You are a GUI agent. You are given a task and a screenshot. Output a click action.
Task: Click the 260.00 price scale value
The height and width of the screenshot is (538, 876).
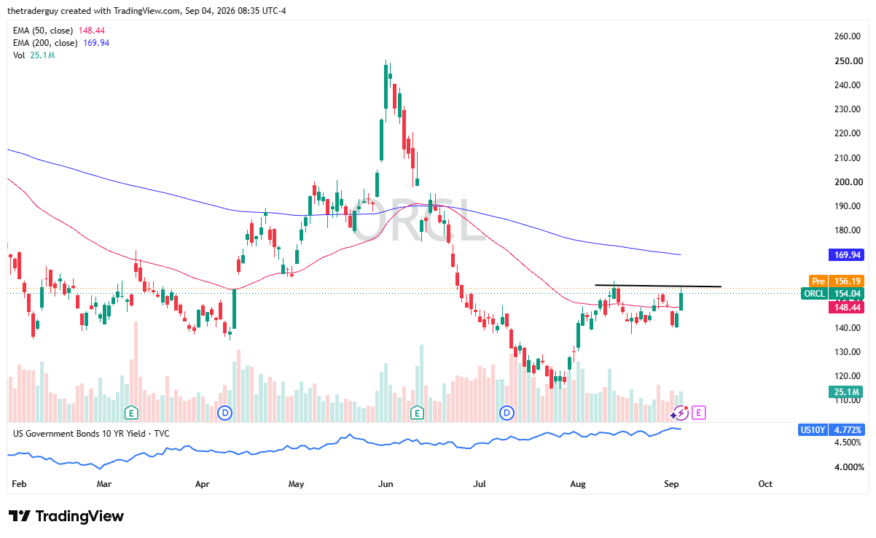[849, 36]
